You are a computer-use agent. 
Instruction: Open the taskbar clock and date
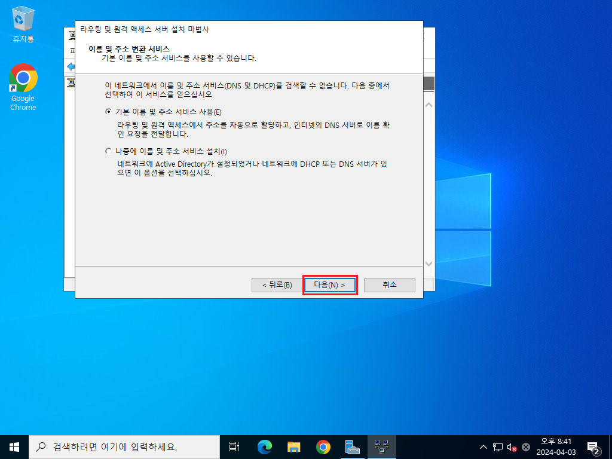pyautogui.click(x=556, y=447)
